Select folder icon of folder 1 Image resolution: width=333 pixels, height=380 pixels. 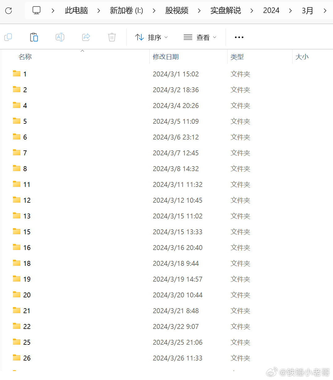[17, 73]
